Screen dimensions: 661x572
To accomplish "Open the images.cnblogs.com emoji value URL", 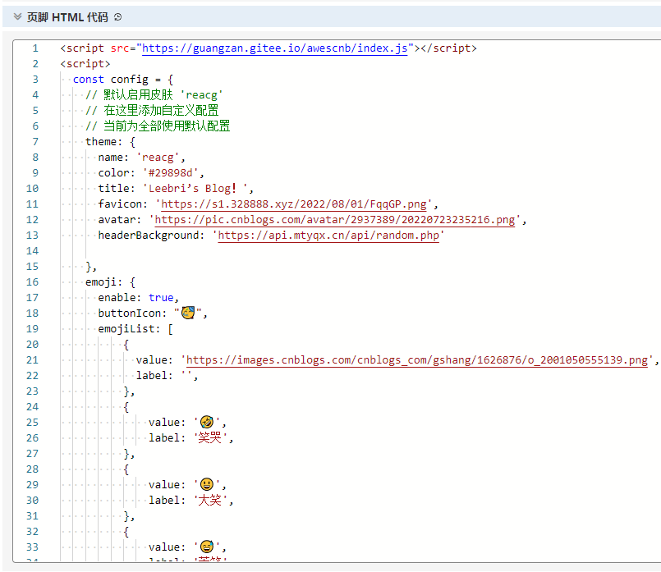I will point(417,360).
